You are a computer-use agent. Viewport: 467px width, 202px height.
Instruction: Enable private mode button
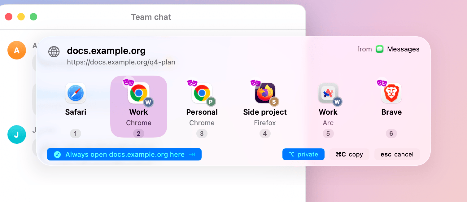(x=303, y=154)
